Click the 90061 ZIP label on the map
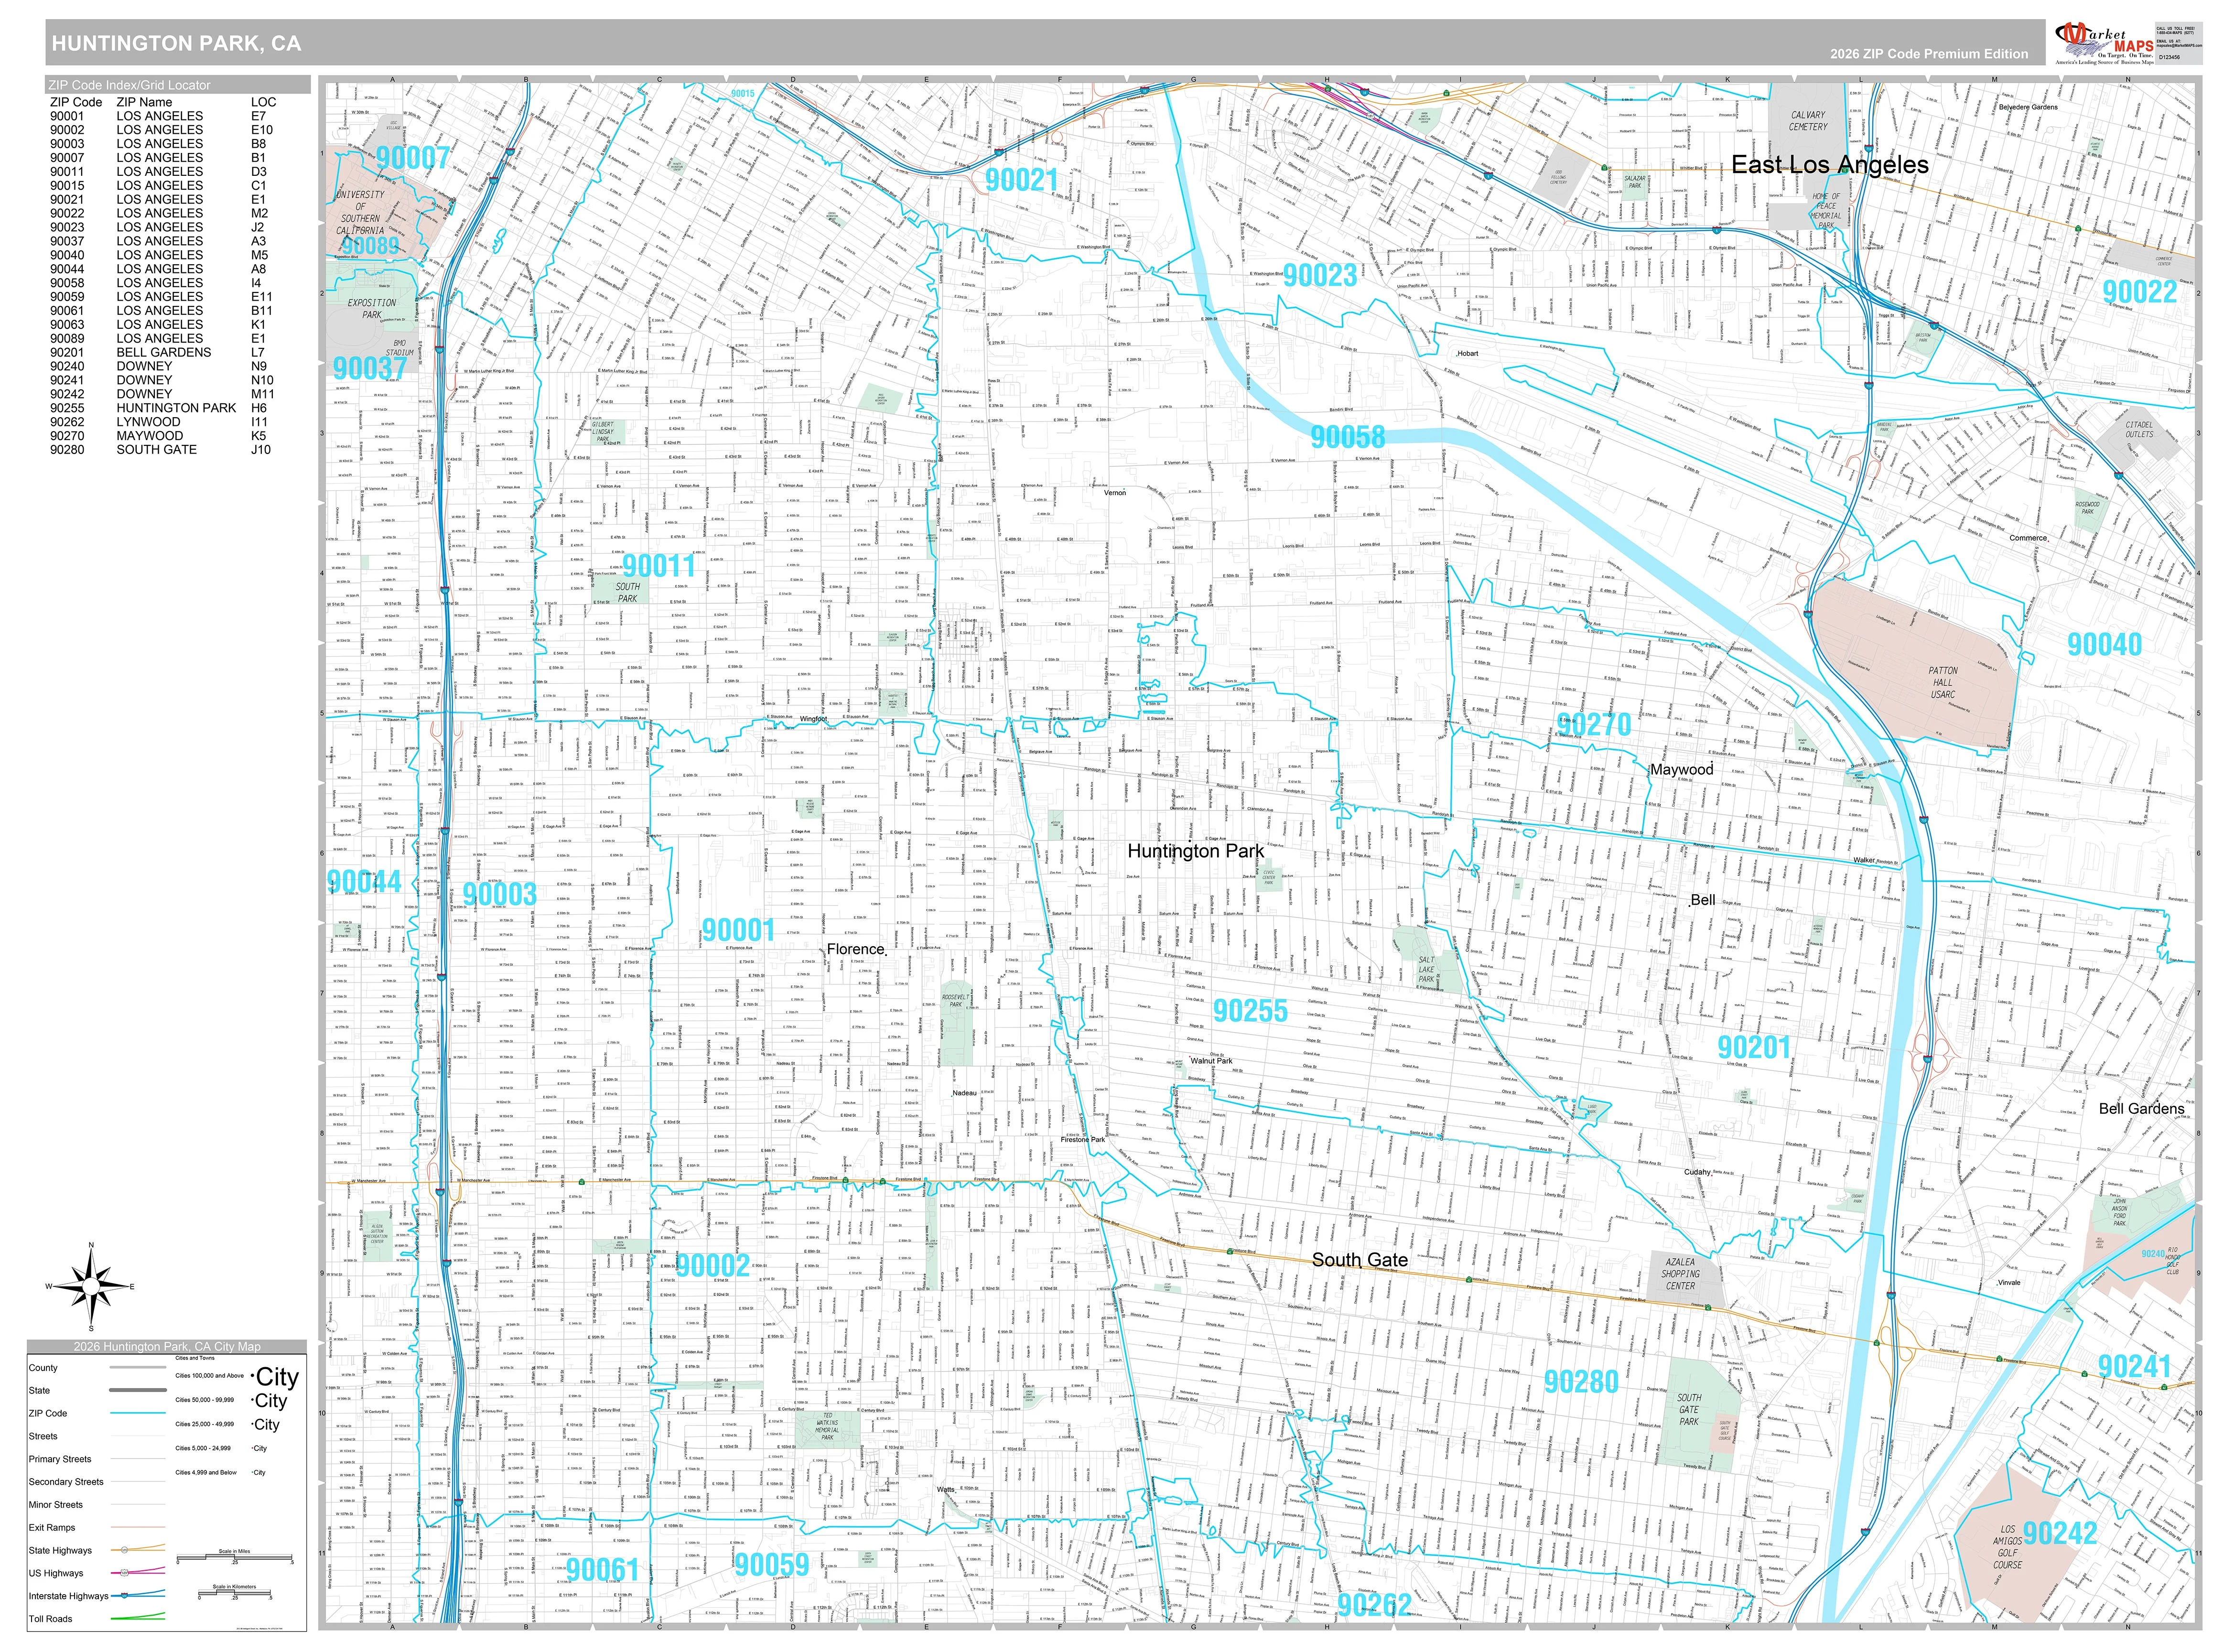 (602, 1571)
